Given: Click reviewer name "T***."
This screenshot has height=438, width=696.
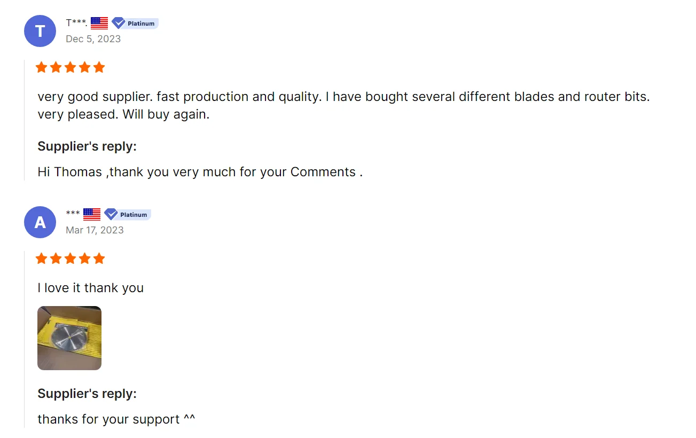Looking at the screenshot, I should (x=76, y=23).
